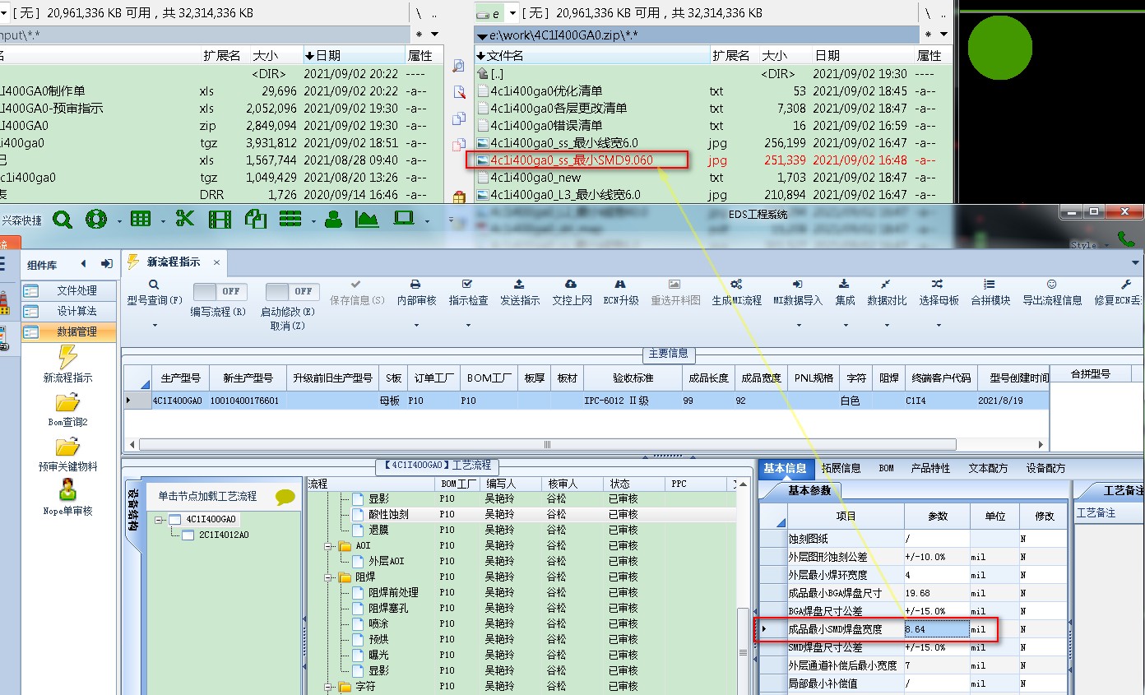This screenshot has height=695, width=1145.
Task: Click 生成MI流程 gears button
Action: 737,293
